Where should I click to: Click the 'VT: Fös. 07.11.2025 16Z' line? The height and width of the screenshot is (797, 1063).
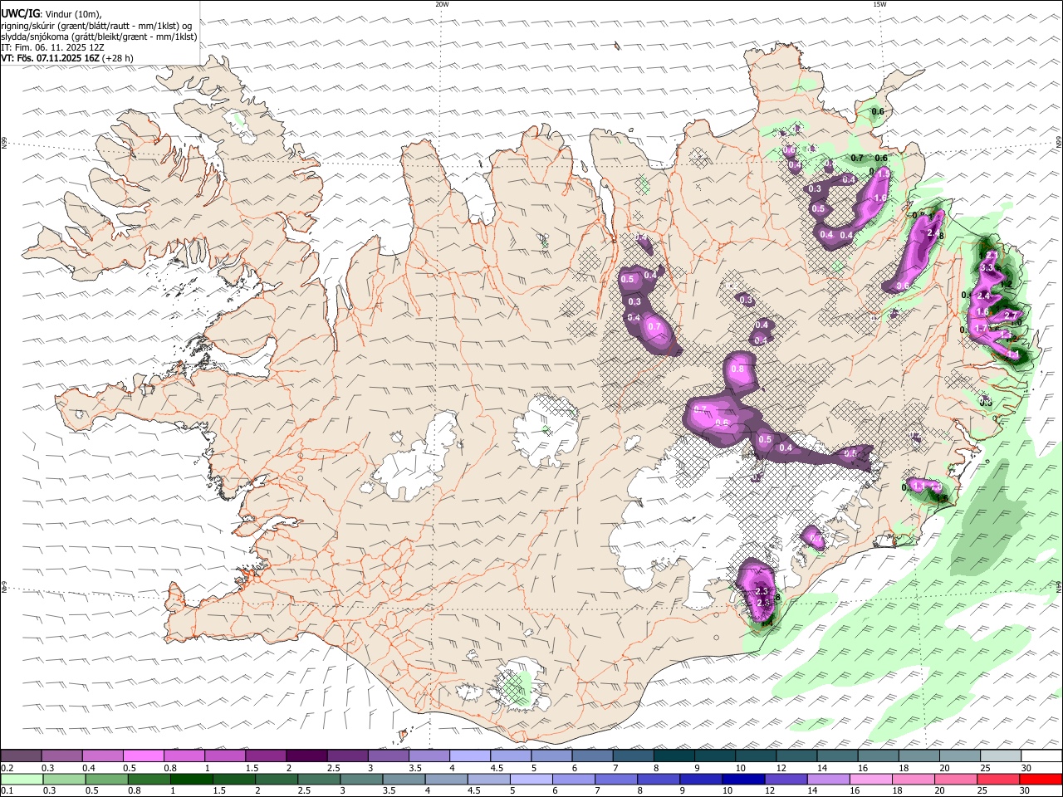(50, 58)
